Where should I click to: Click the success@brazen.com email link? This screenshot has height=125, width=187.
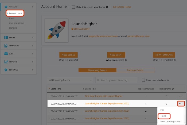138,36
